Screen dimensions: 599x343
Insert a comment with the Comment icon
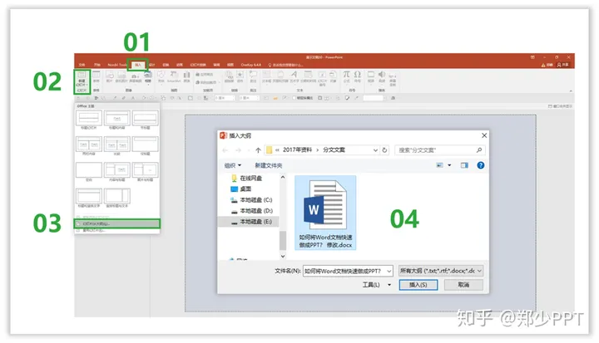click(253, 76)
